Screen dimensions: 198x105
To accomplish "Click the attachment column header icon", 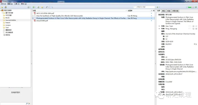I will pyautogui.click(x=152, y=11).
